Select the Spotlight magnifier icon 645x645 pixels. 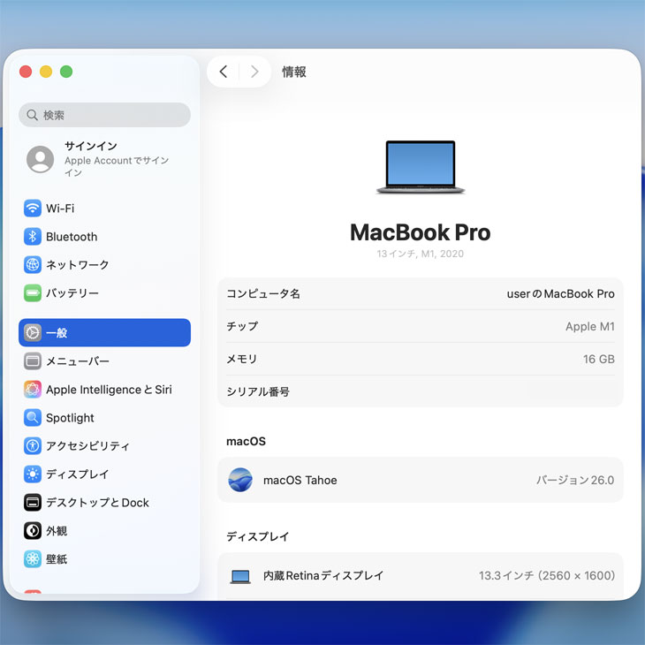[x=33, y=418]
